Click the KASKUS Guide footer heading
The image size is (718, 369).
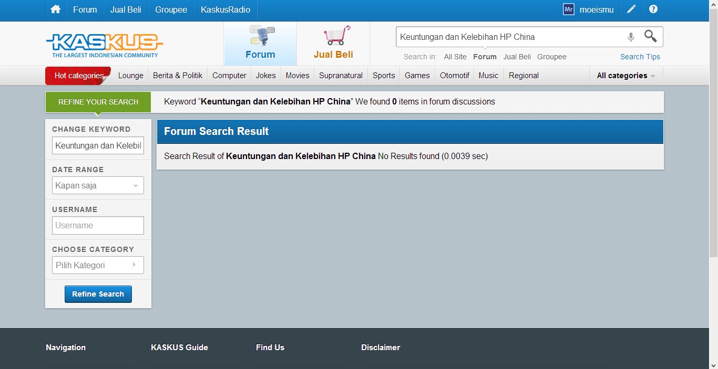(179, 347)
